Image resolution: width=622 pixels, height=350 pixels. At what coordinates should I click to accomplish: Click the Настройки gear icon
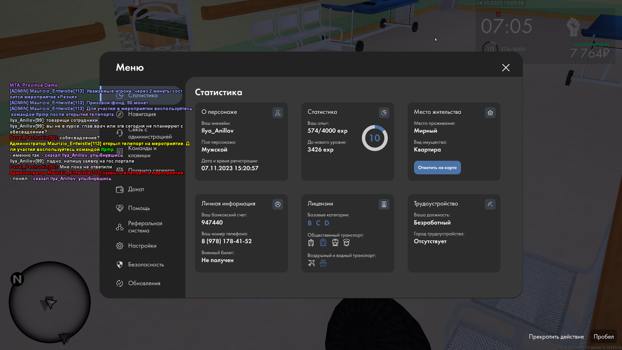tap(120, 246)
